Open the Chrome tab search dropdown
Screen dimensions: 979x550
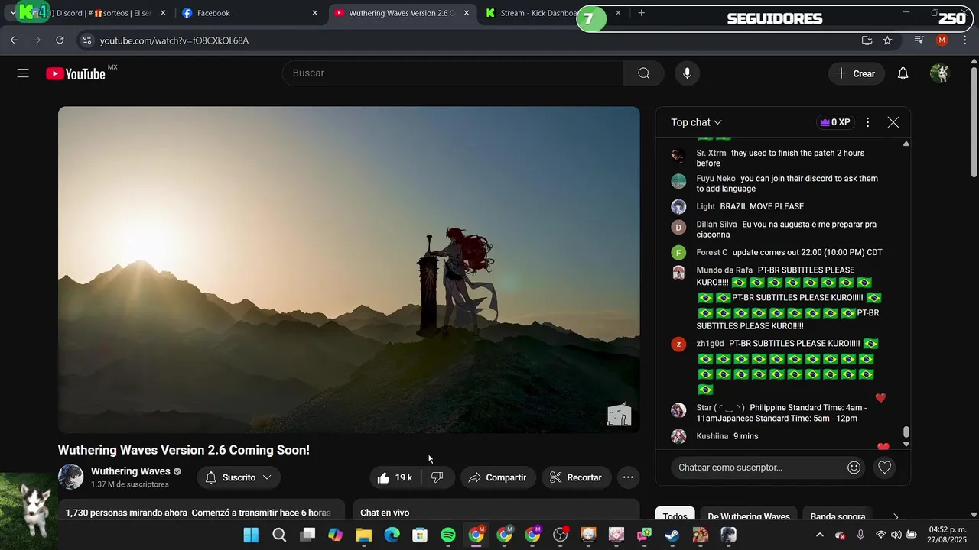pyautogui.click(x=13, y=13)
